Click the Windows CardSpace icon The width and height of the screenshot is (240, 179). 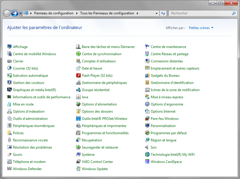point(147,161)
